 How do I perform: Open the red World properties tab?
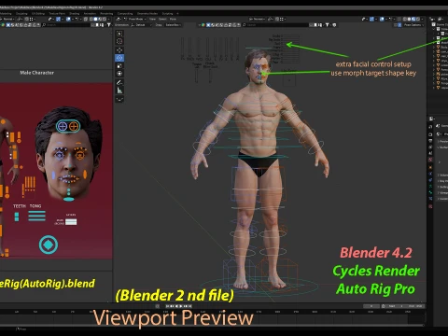pos(430,160)
